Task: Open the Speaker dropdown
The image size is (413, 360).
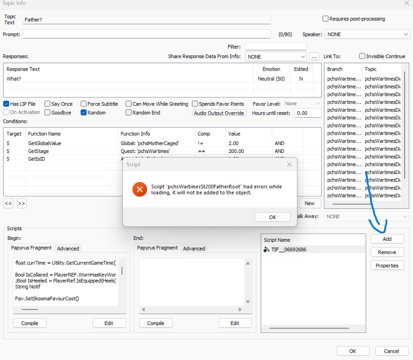Action: point(367,34)
